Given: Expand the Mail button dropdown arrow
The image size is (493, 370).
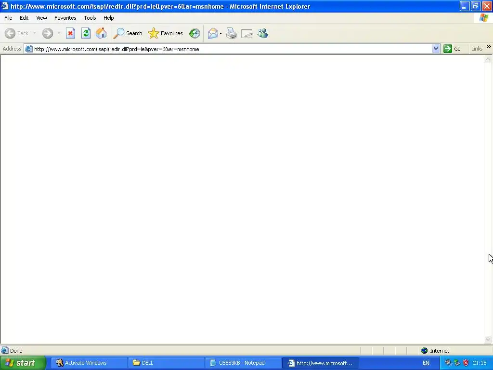Looking at the screenshot, I should click(x=221, y=33).
